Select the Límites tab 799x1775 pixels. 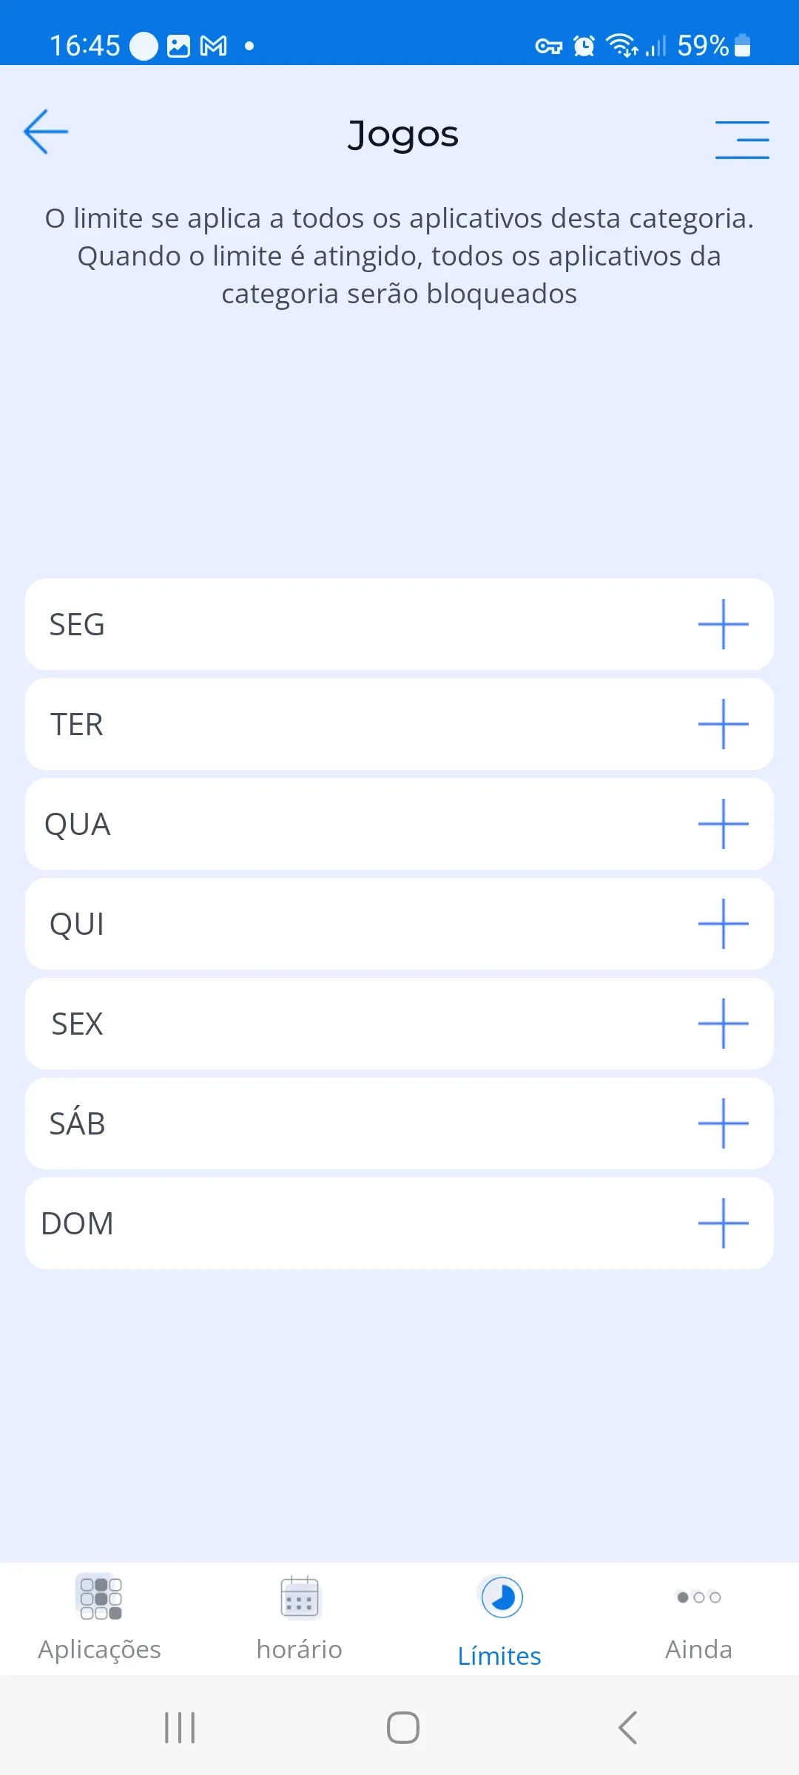click(x=500, y=1620)
